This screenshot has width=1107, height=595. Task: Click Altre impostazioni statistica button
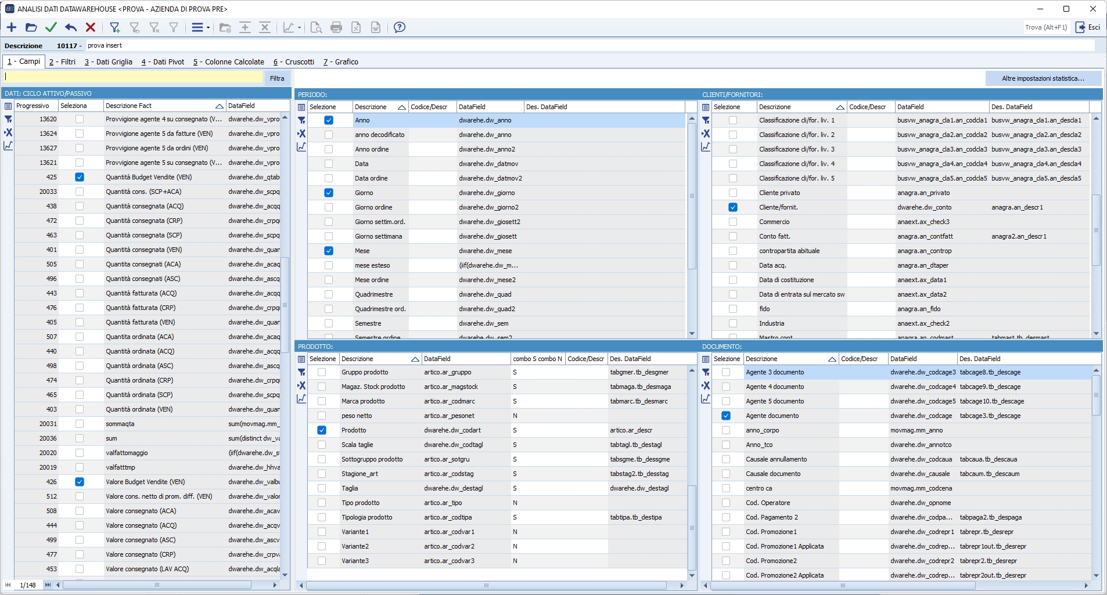(x=1043, y=78)
